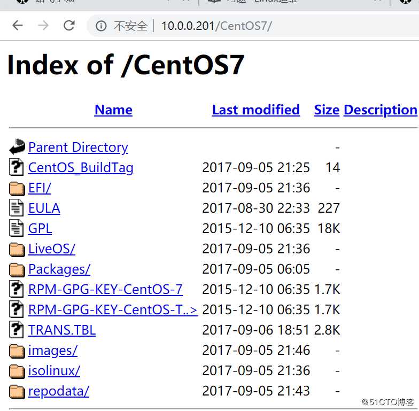Click the 227 size value for EULA
Screen dimensions: 419x411
coord(329,208)
